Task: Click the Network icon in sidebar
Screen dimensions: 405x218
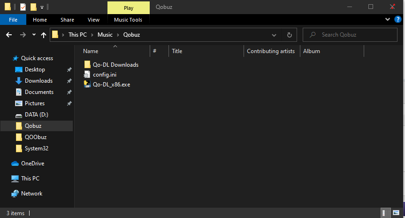Action: pyautogui.click(x=15, y=194)
